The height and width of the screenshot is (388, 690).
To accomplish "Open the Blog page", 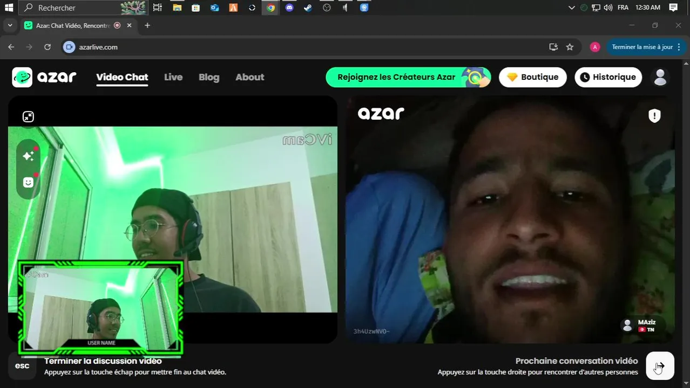I will point(209,77).
